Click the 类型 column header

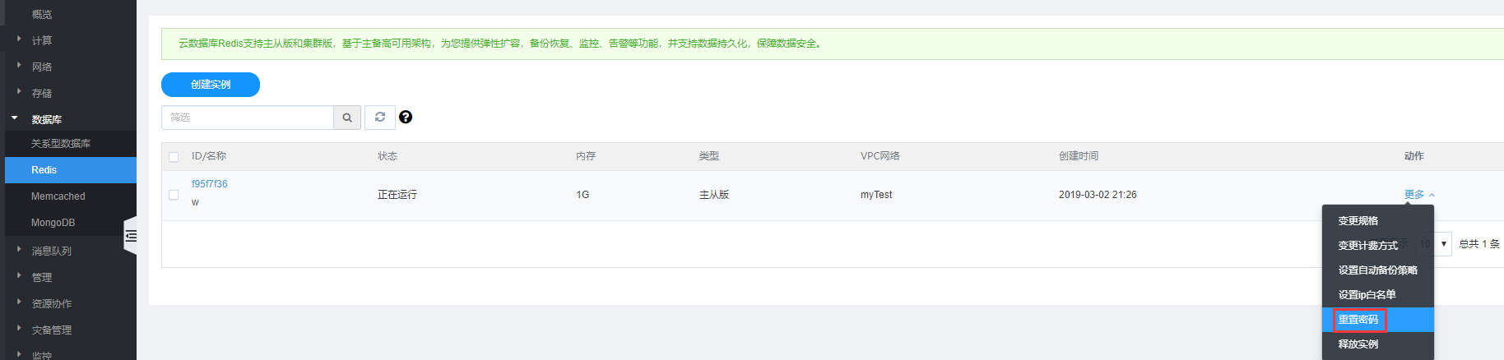pos(709,156)
